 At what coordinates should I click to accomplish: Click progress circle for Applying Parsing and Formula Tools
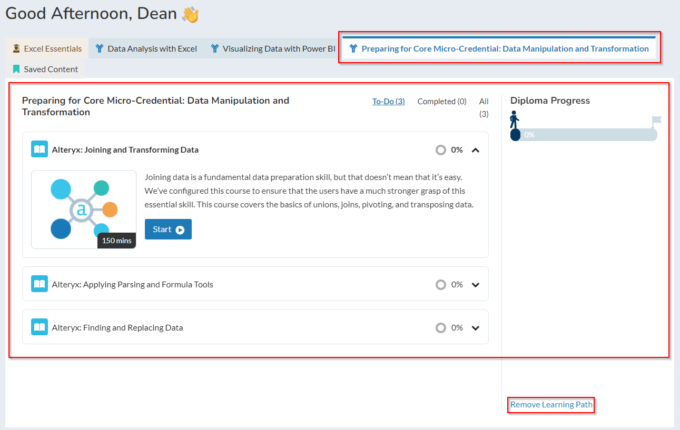[440, 285]
